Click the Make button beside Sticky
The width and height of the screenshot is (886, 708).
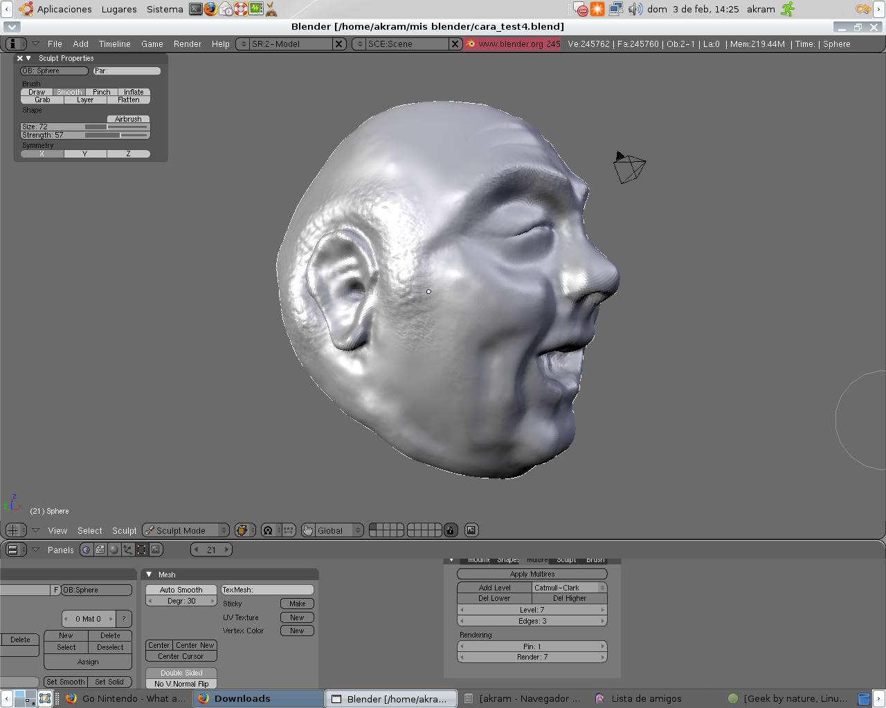click(297, 604)
